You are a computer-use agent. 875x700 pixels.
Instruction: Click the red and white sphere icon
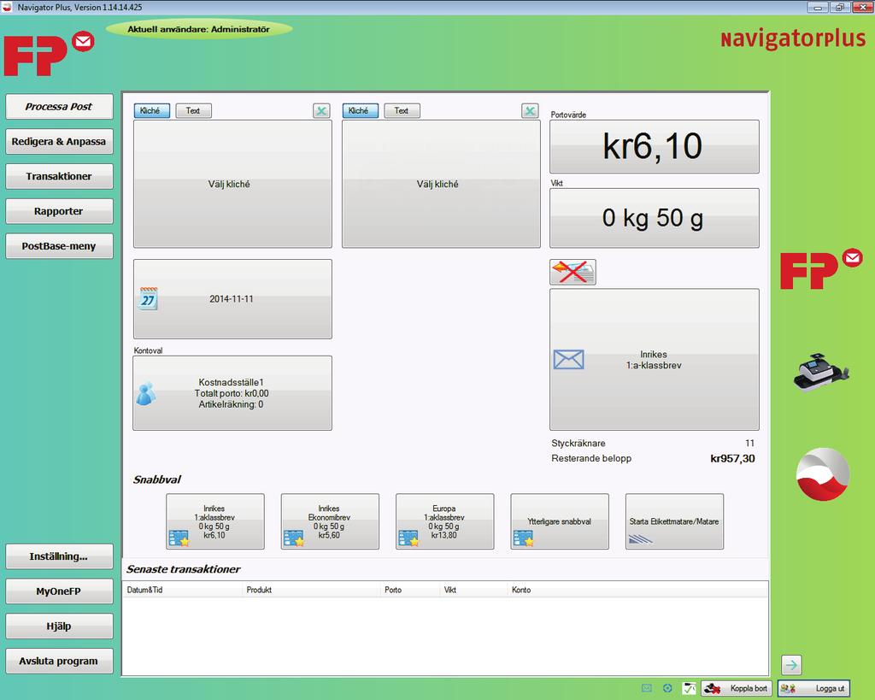pyautogui.click(x=823, y=474)
